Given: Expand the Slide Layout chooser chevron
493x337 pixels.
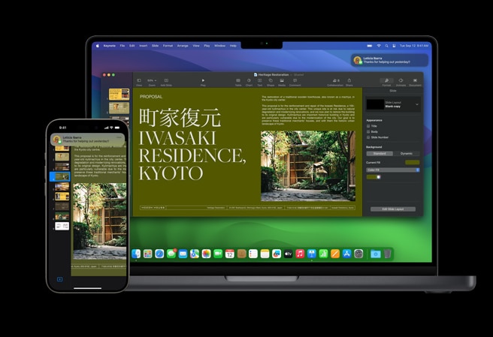Looking at the screenshot, I should [417, 104].
